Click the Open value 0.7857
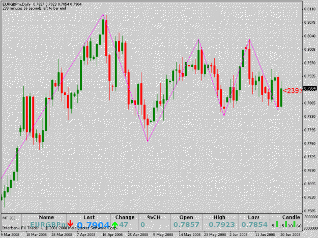 click(x=186, y=225)
